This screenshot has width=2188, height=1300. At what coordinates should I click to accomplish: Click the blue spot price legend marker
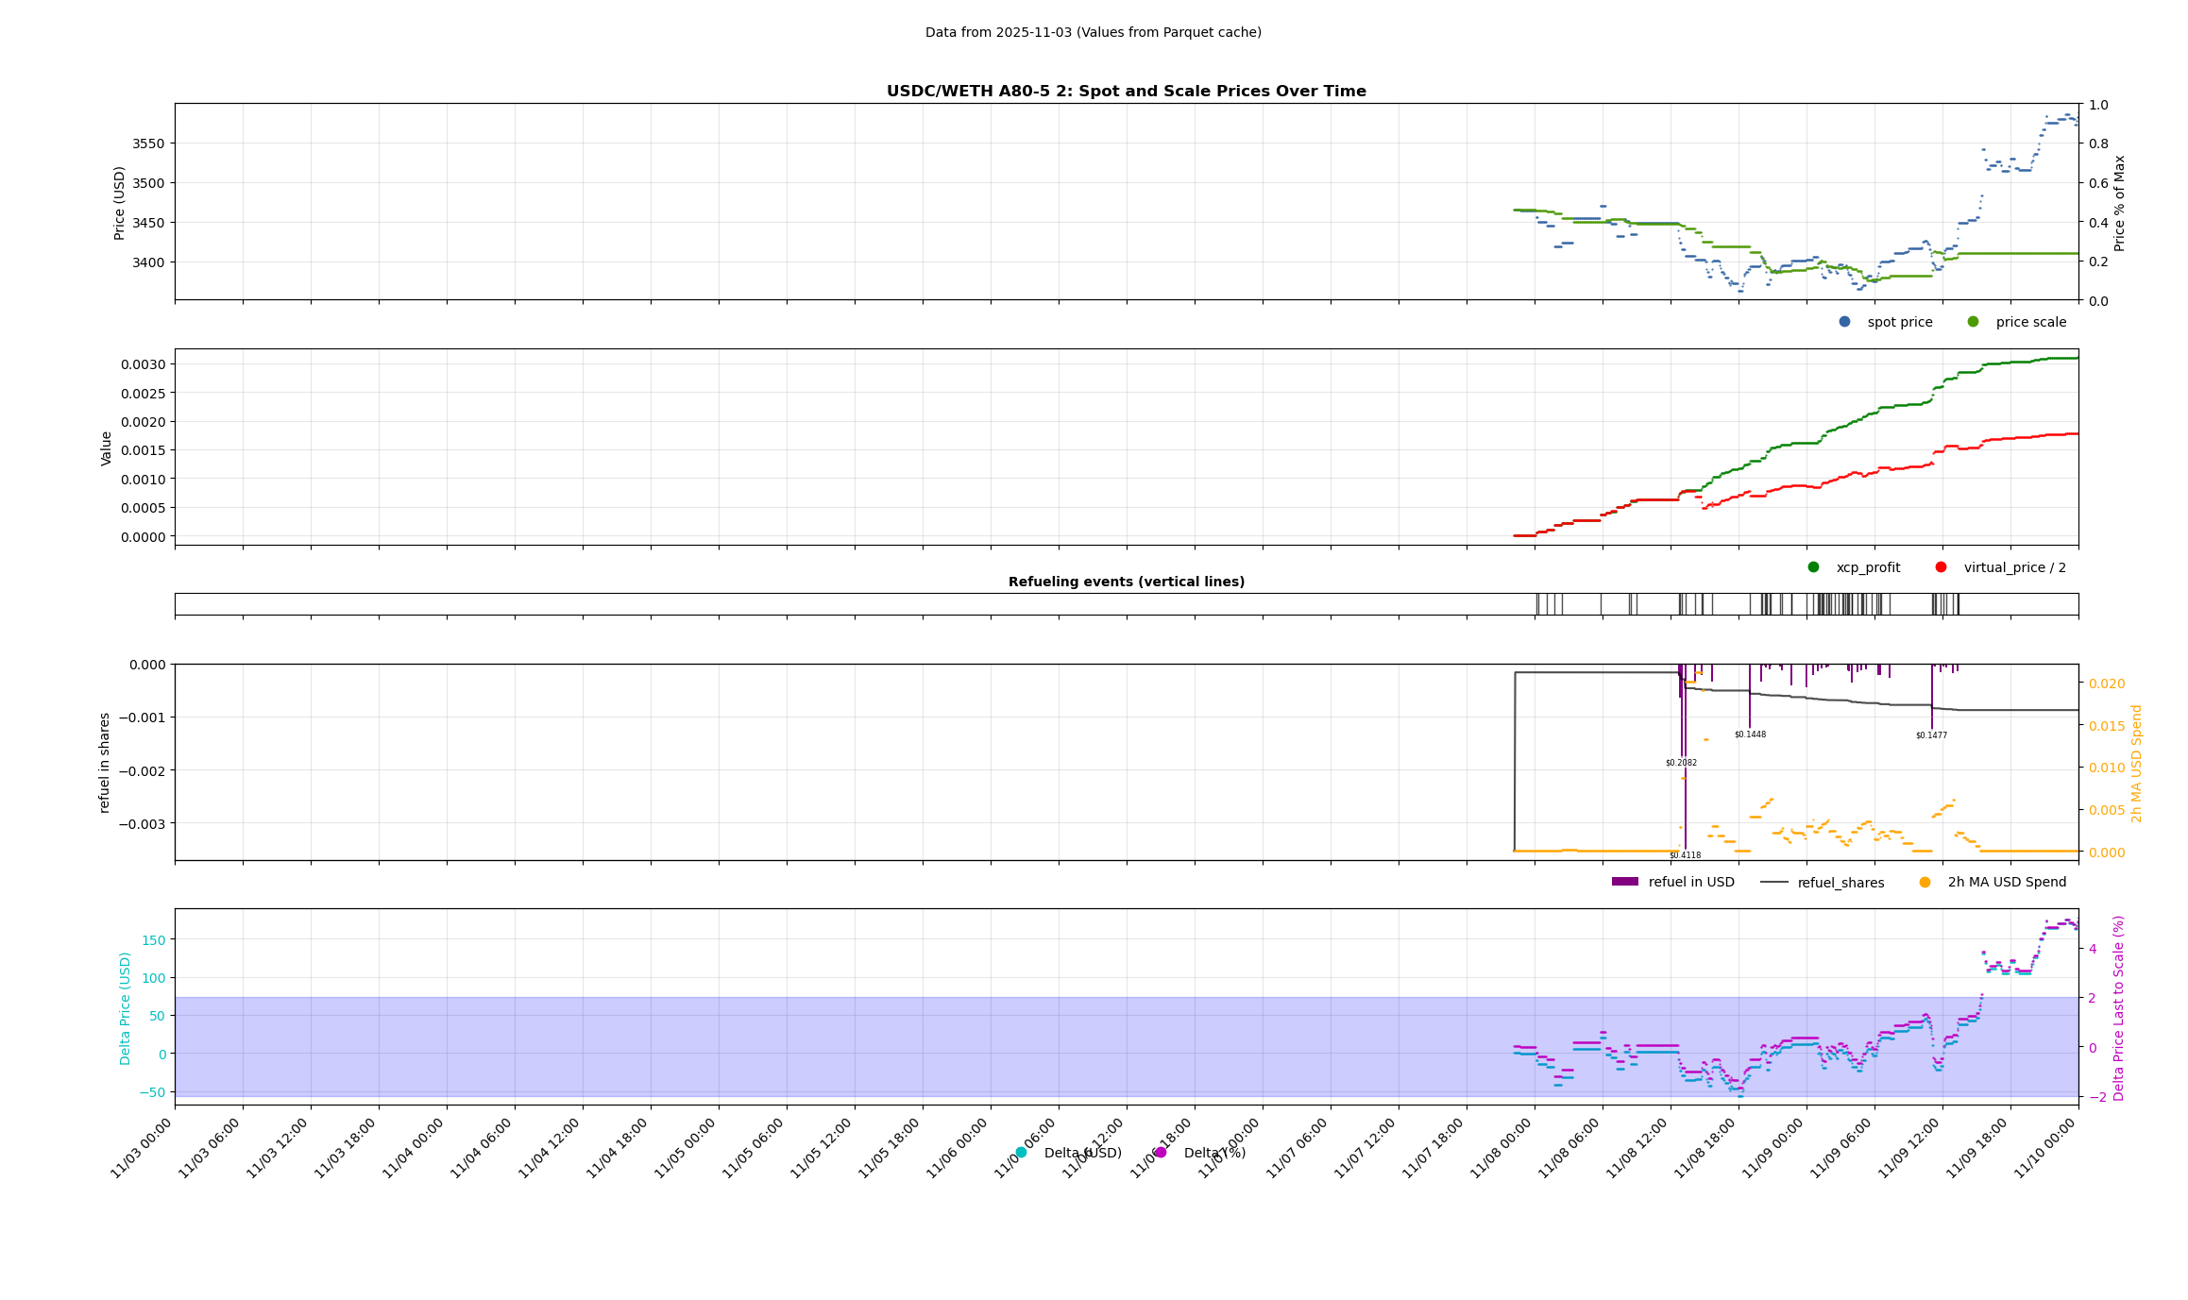tap(1844, 322)
